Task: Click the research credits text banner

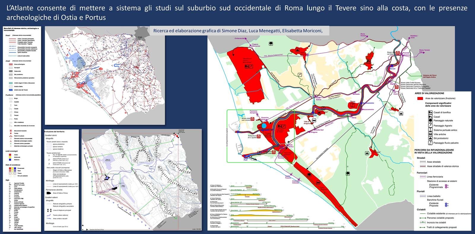Action: [x=238, y=31]
